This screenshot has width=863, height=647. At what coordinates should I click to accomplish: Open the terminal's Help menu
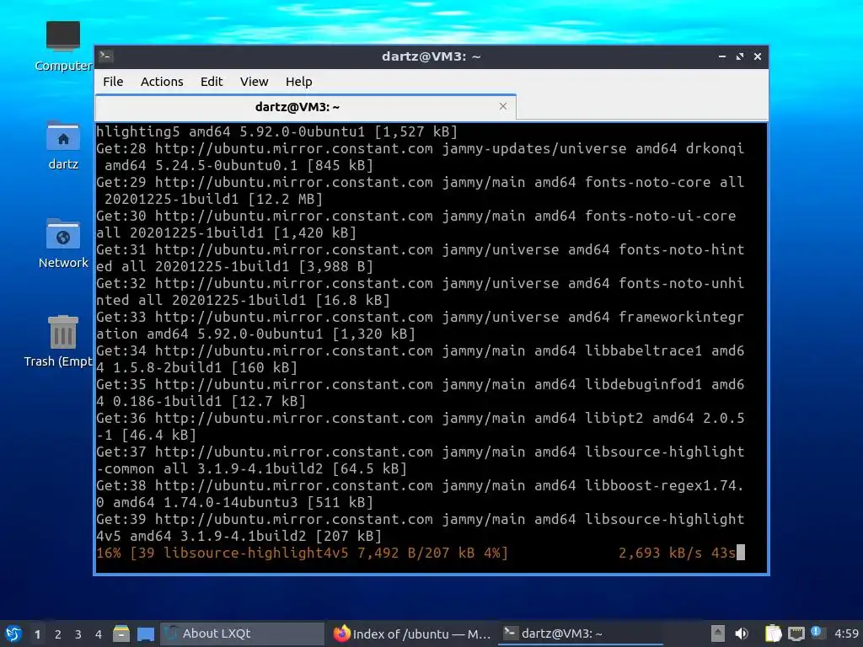[299, 82]
